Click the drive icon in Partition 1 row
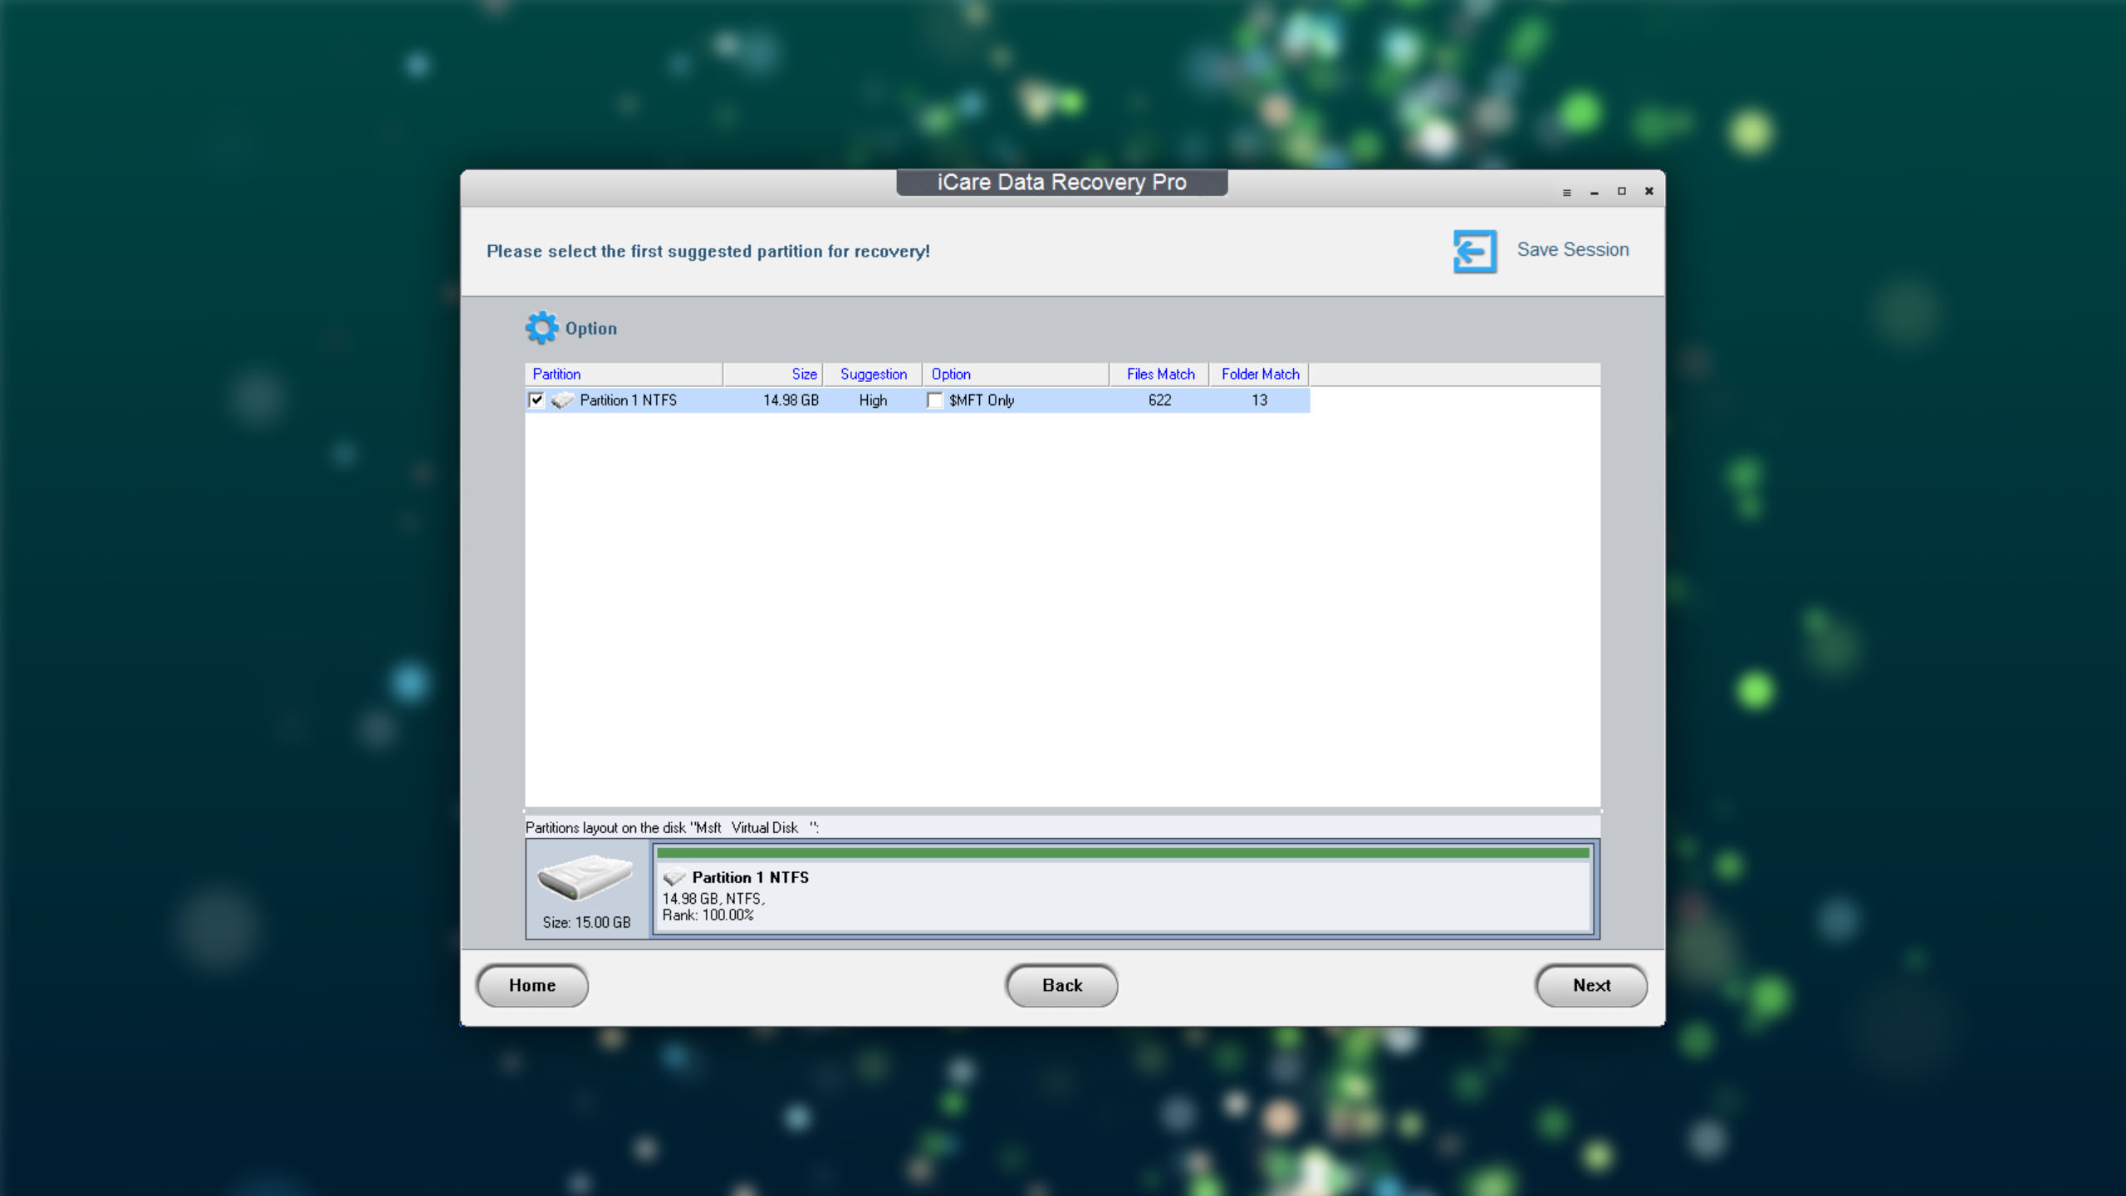The height and width of the screenshot is (1196, 2126). tap(562, 400)
